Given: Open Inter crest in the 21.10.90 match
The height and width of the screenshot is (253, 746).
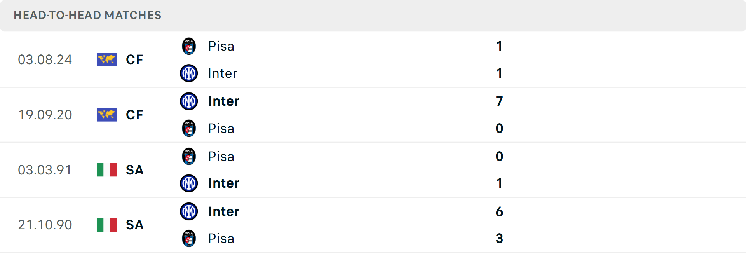Looking at the screenshot, I should pyautogui.click(x=189, y=211).
